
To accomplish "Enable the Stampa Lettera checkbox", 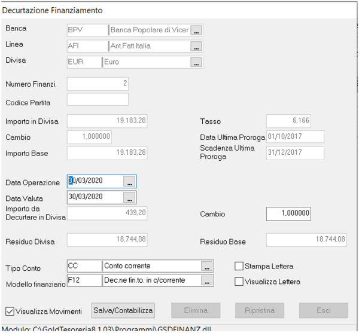I will point(239,266).
